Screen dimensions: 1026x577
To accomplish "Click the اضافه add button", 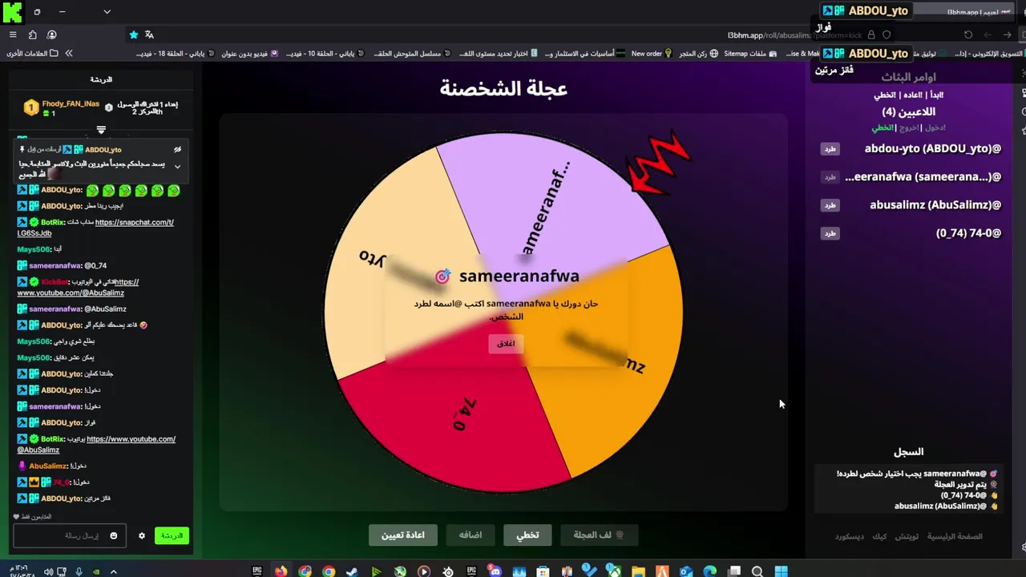I will point(471,535).
